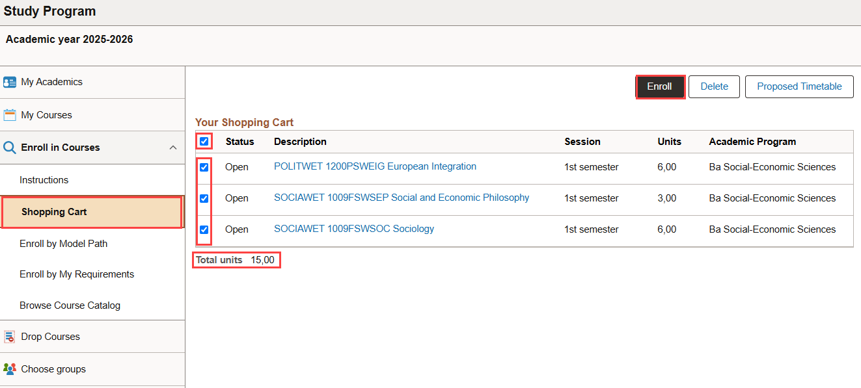861x388 pixels.
Task: Click the Enroll button
Action: coord(660,86)
